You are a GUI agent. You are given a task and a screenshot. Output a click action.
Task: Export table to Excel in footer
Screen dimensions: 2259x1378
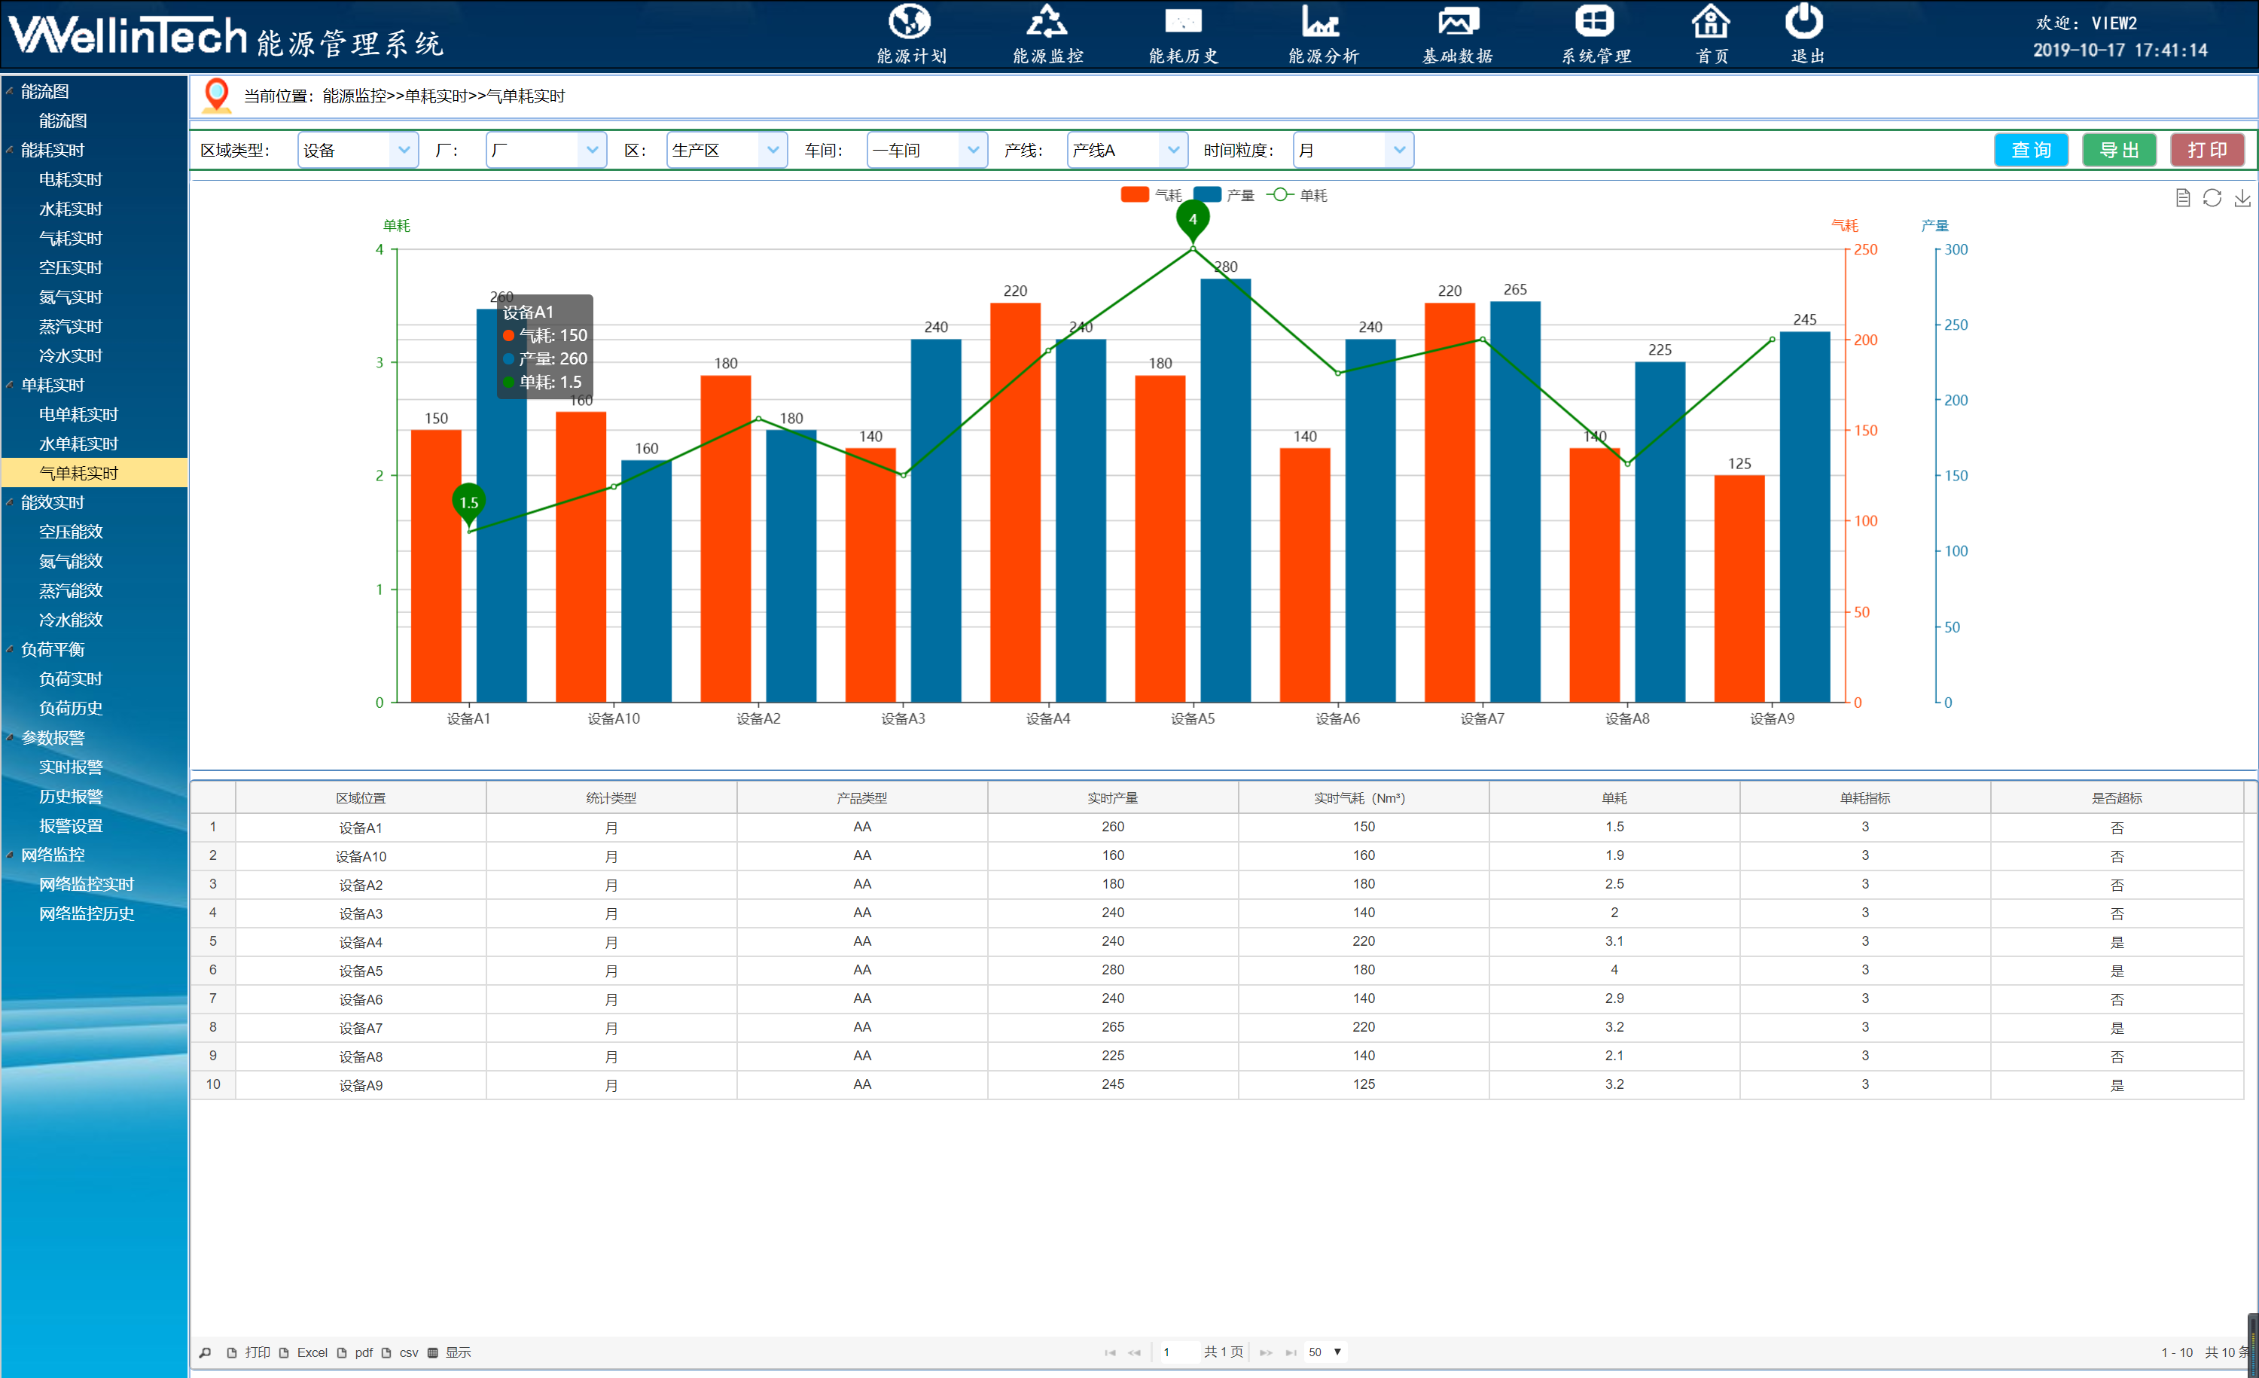[x=303, y=1352]
